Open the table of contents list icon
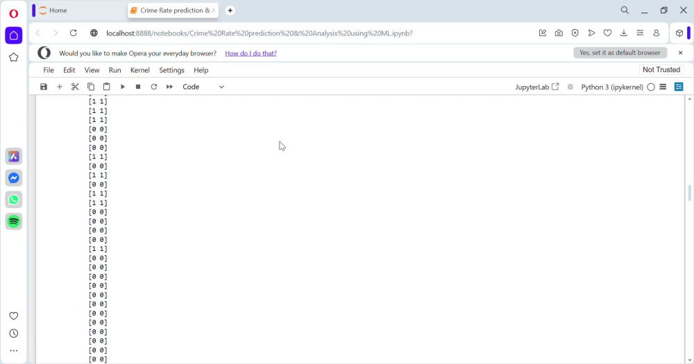The height and width of the screenshot is (364, 694). [663, 87]
